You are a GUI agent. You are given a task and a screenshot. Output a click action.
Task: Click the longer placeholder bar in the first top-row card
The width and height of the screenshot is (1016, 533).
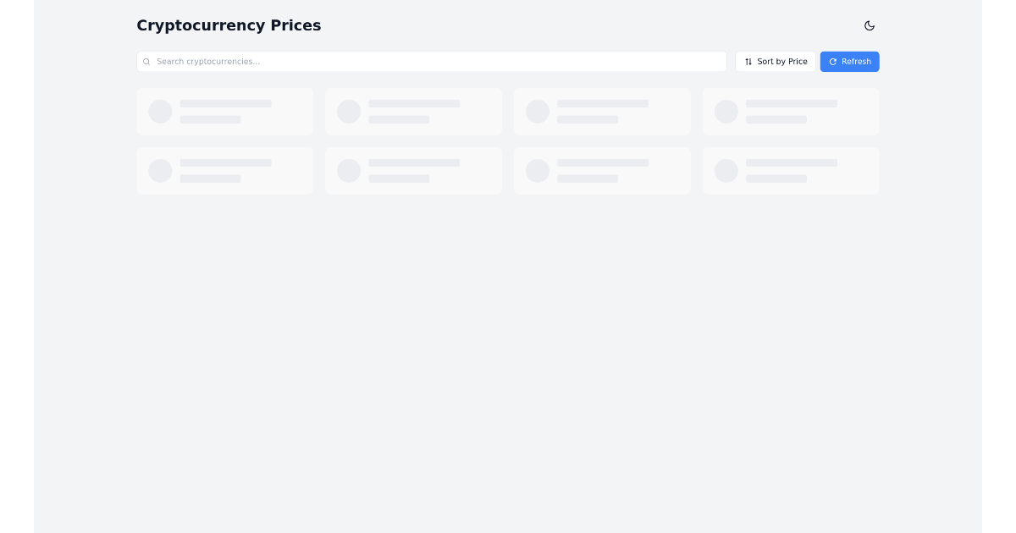225,104
